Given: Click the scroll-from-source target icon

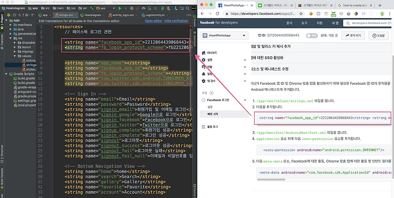Looking at the screenshot, I should 15,15.
